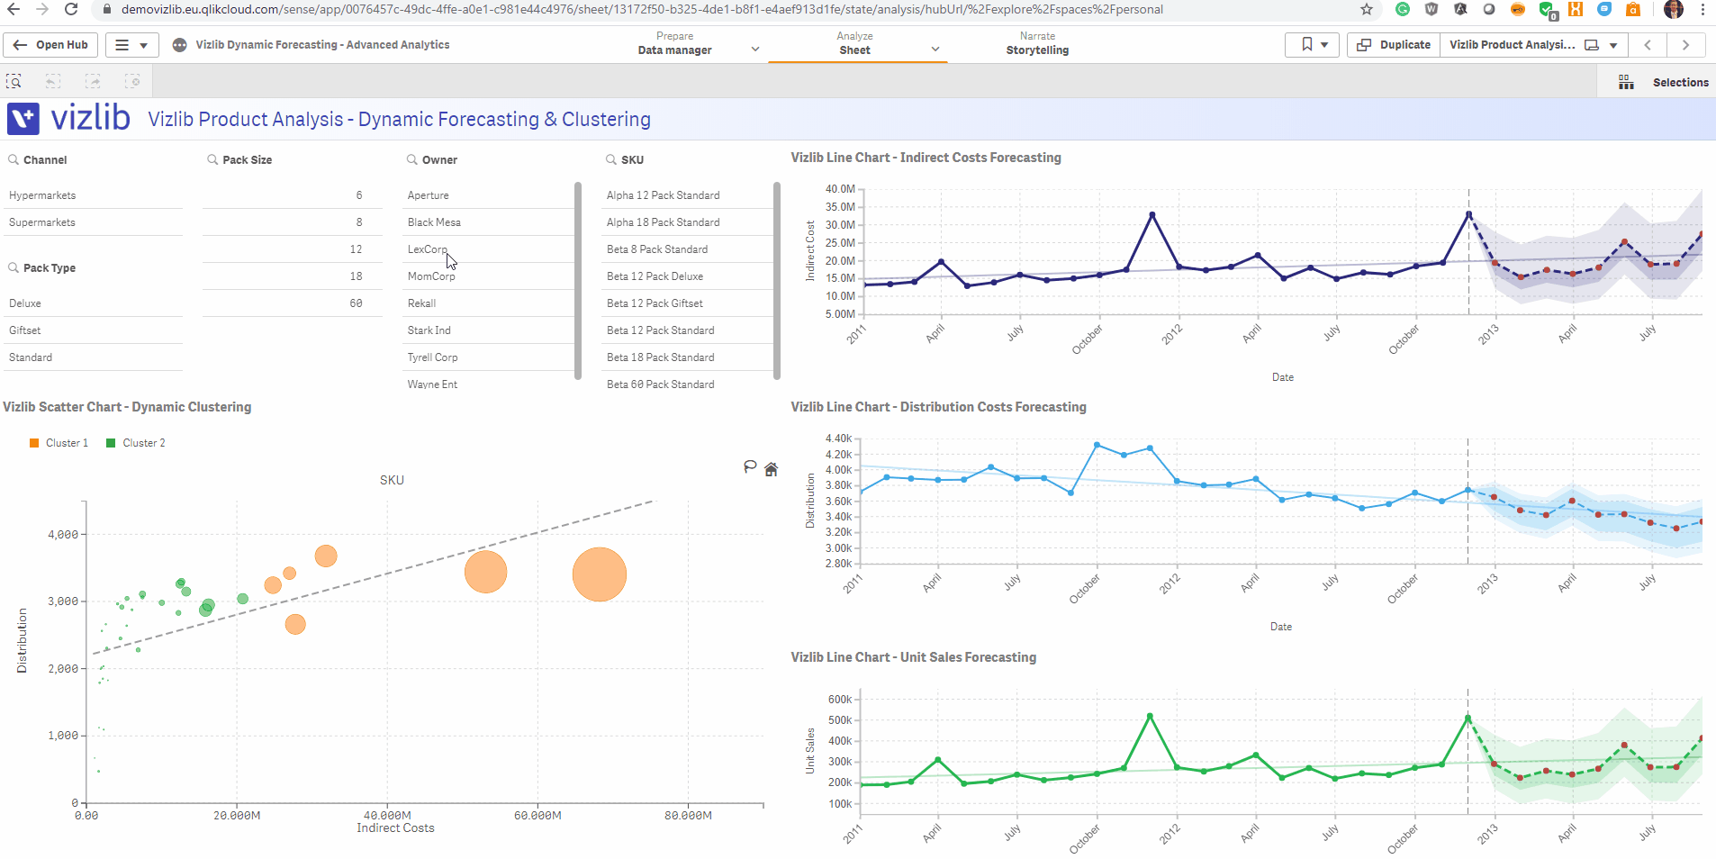
Task: Toggle Cluster 1 legend item
Action: click(59, 443)
